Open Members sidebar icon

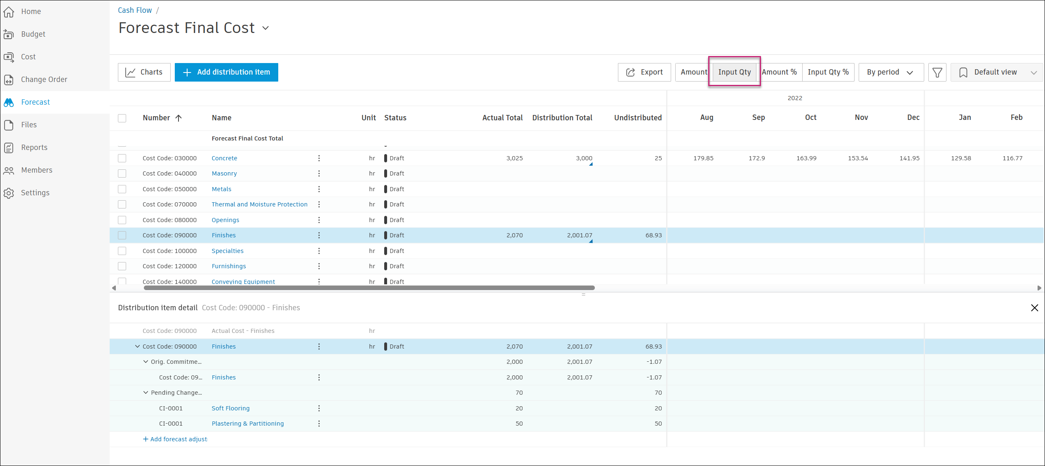click(9, 170)
